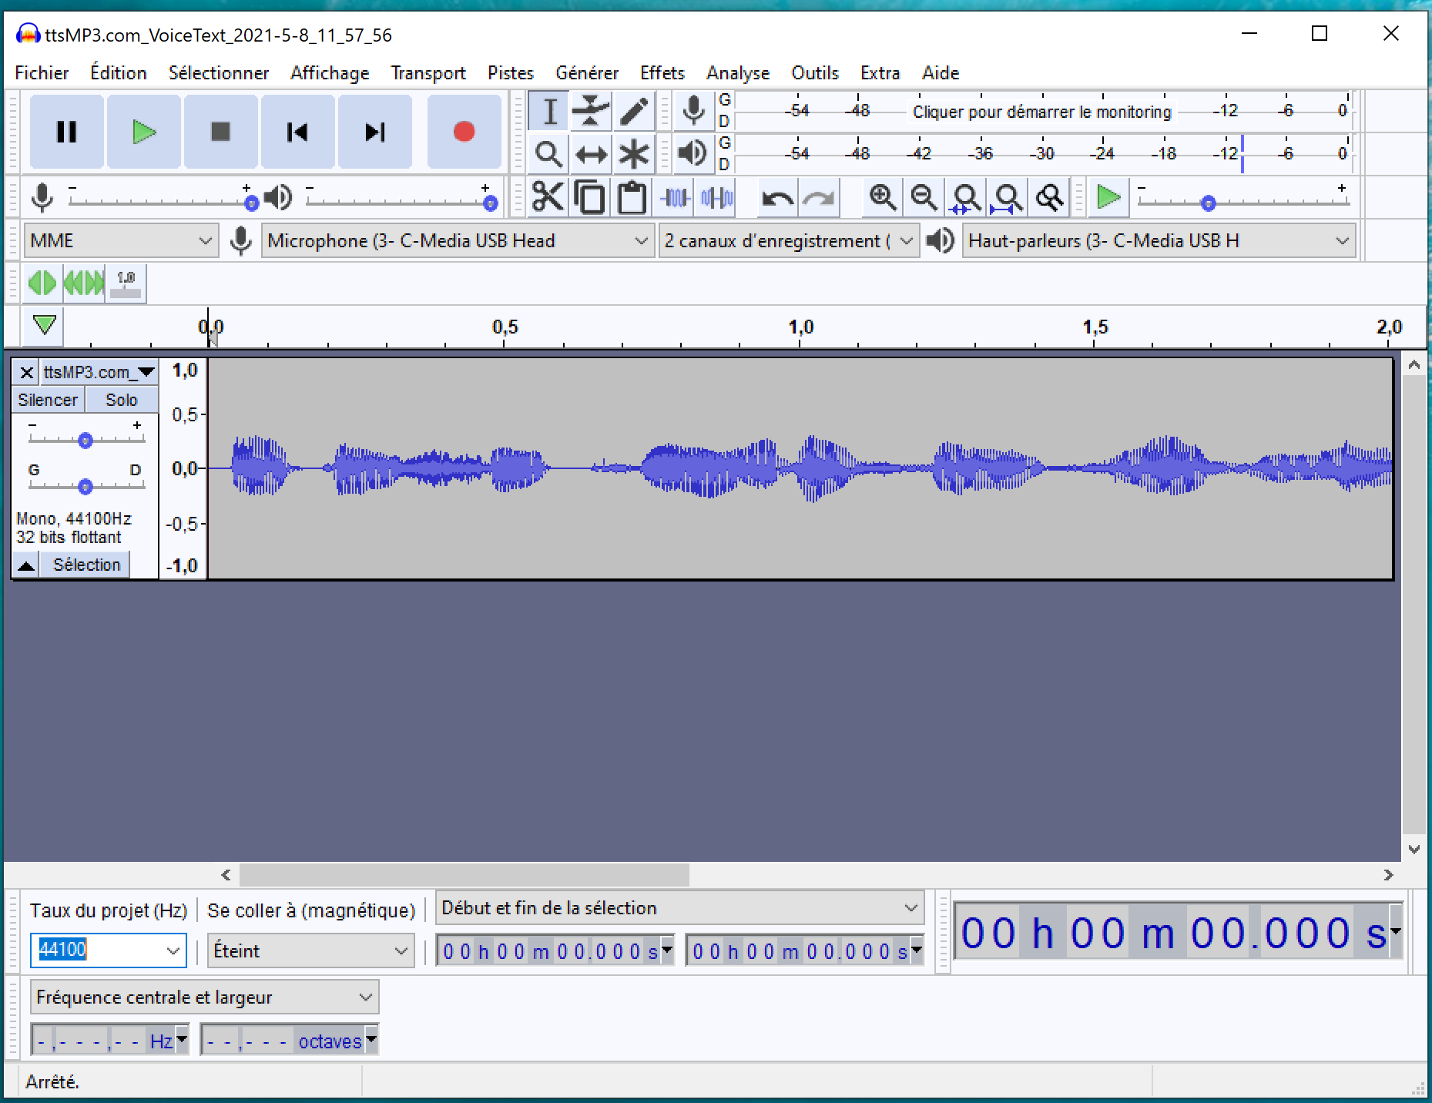The width and height of the screenshot is (1432, 1103).
Task: Select the Multi-tool asterisk icon
Action: point(634,154)
